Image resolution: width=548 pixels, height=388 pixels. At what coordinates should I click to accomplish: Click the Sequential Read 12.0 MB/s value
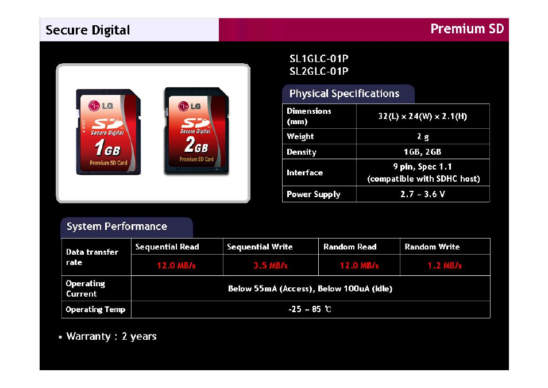point(176,266)
